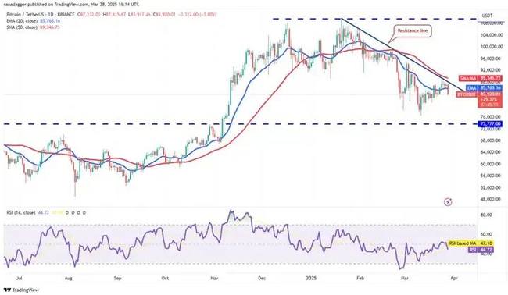508x295 pixels.
Task: Select the SMA (50, close) indicator legend
Action: [x=21, y=27]
